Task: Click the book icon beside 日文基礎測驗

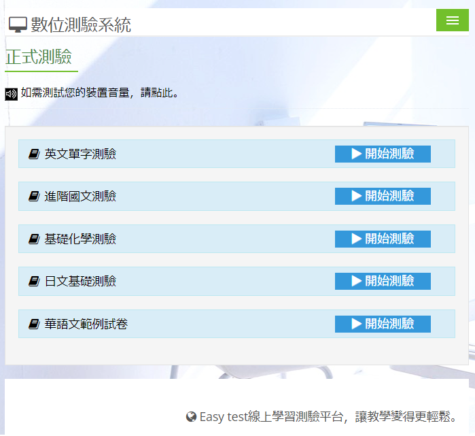Action: (x=34, y=282)
